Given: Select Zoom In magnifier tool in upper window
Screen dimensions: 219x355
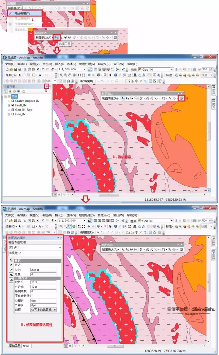Looking at the screenshot, I should click(61, 75).
